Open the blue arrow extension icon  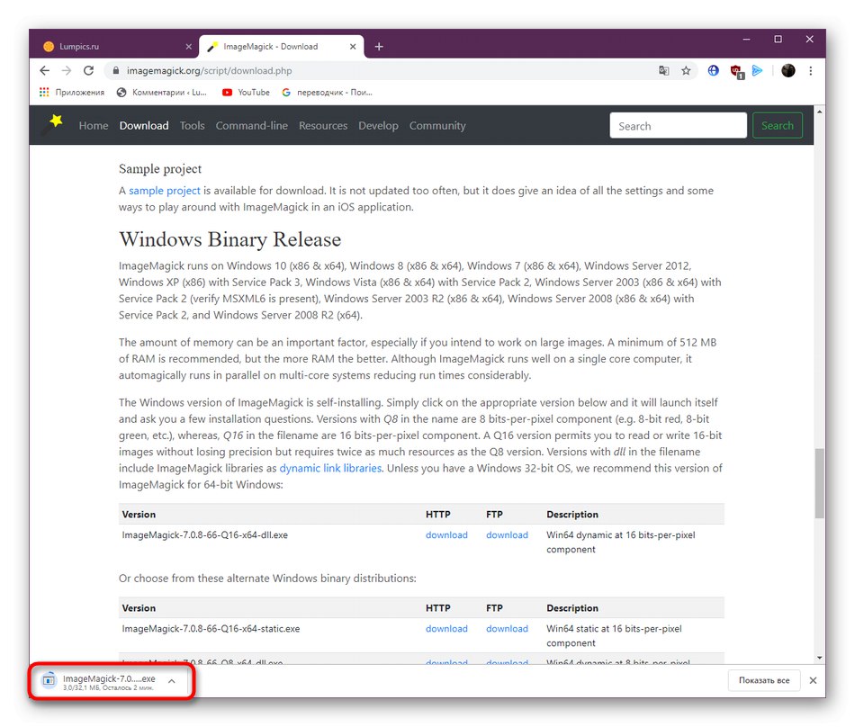click(758, 70)
